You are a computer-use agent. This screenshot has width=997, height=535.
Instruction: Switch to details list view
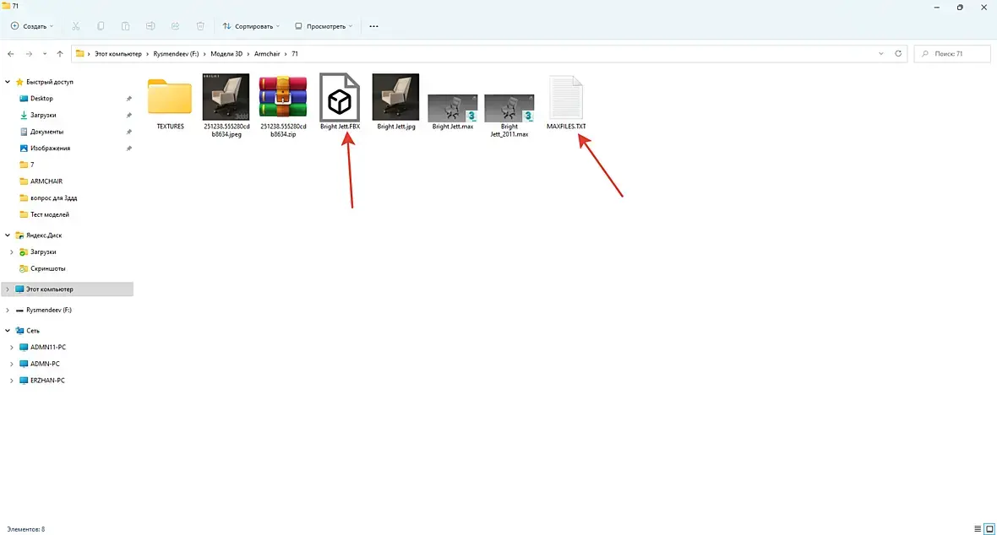[978, 528]
